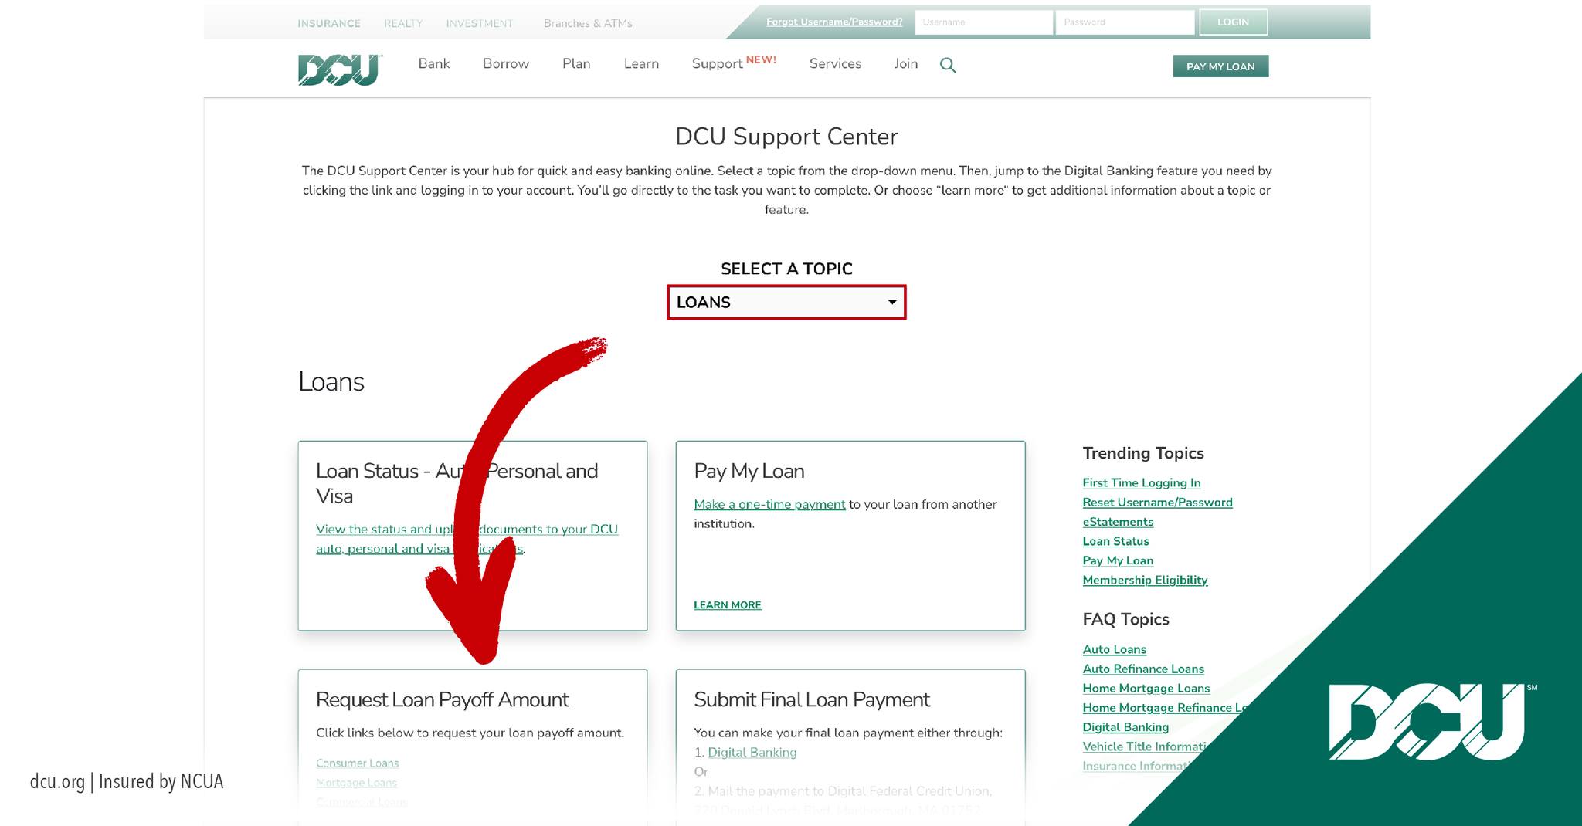
Task: Open Loan Status under Trending Topics
Action: [1115, 541]
